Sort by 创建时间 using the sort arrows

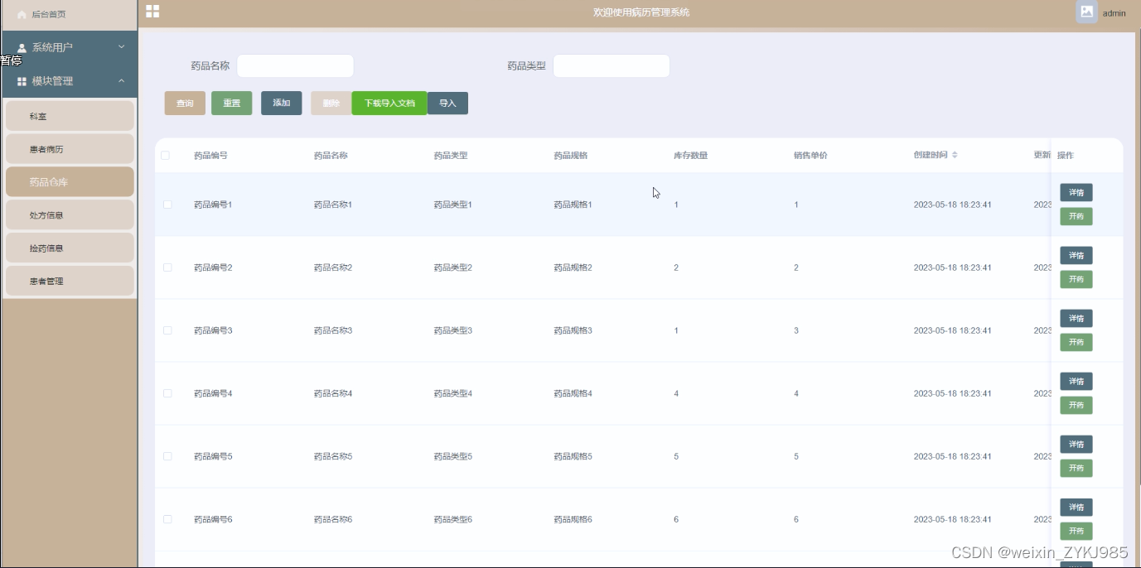pyautogui.click(x=955, y=155)
